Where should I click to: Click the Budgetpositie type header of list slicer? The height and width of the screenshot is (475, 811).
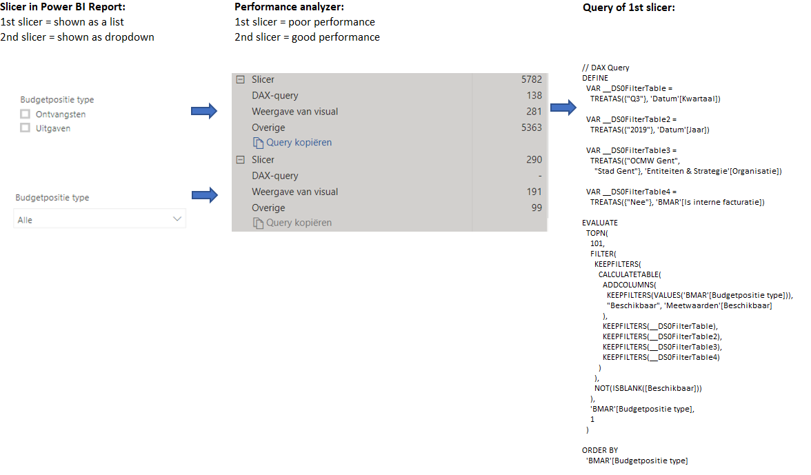(57, 100)
